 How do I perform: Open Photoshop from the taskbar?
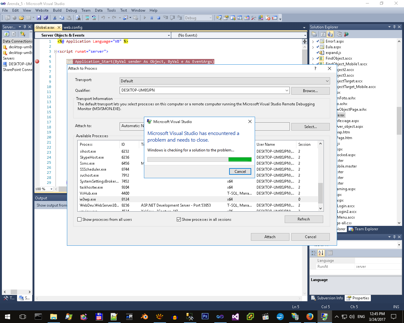tap(205, 316)
